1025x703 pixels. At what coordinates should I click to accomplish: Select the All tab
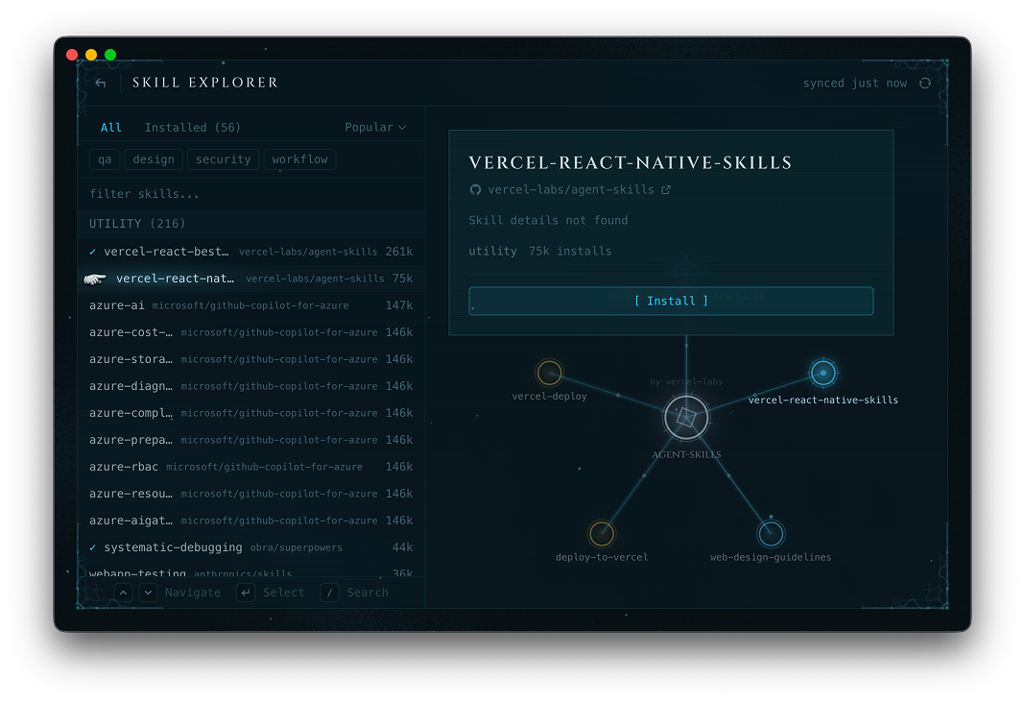click(110, 127)
